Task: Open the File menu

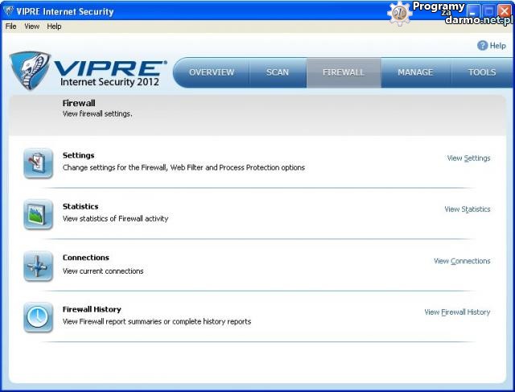Action: pyautogui.click(x=10, y=27)
